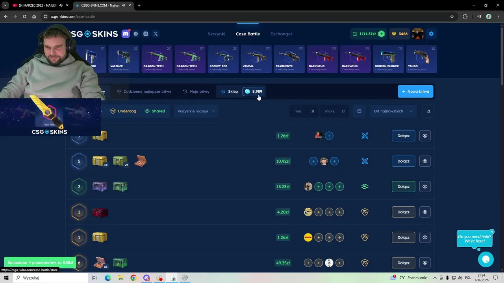This screenshot has width=504, height=283.
Task: Reload the page in browser toolbar
Action: tap(24, 17)
